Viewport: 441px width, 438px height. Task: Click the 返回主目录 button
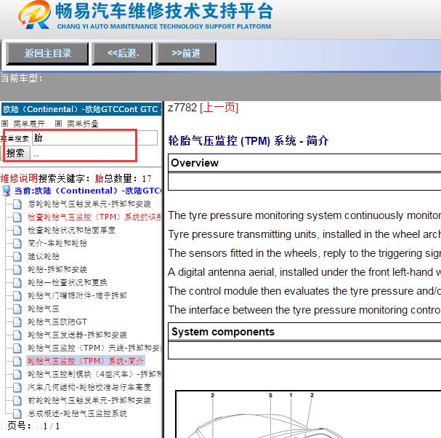pyautogui.click(x=47, y=53)
